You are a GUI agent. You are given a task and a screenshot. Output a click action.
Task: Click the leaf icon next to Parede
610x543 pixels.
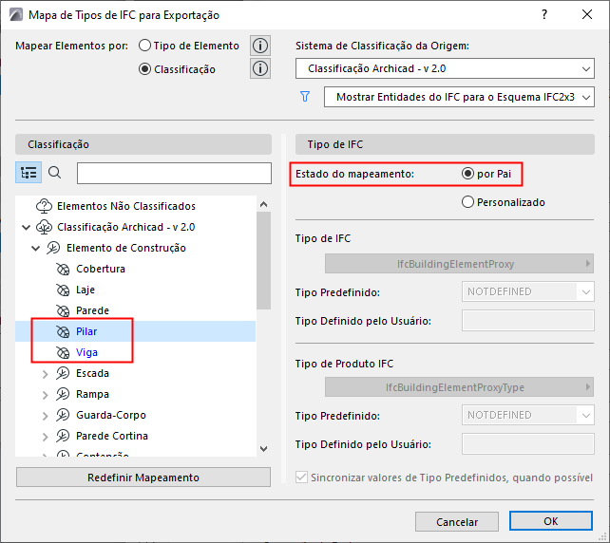point(63,310)
